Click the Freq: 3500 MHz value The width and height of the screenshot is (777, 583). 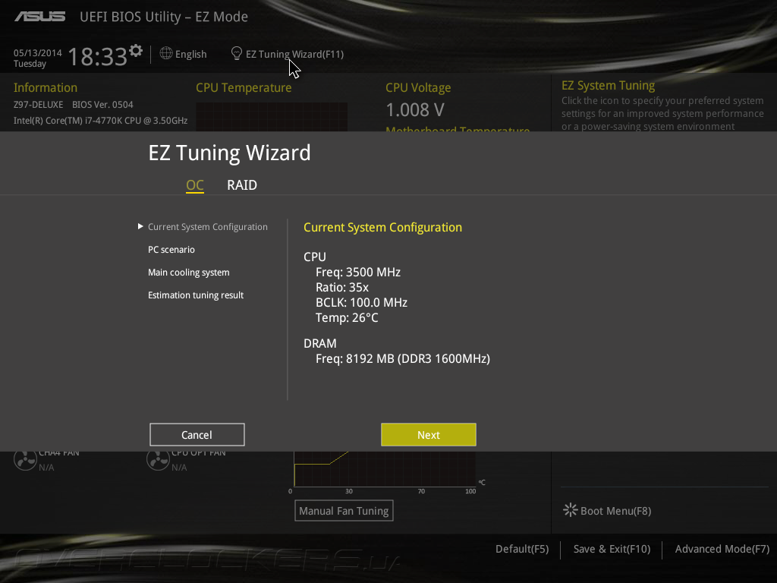point(358,273)
